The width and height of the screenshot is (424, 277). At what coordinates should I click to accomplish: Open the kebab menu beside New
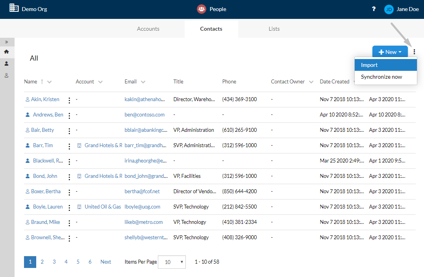414,52
